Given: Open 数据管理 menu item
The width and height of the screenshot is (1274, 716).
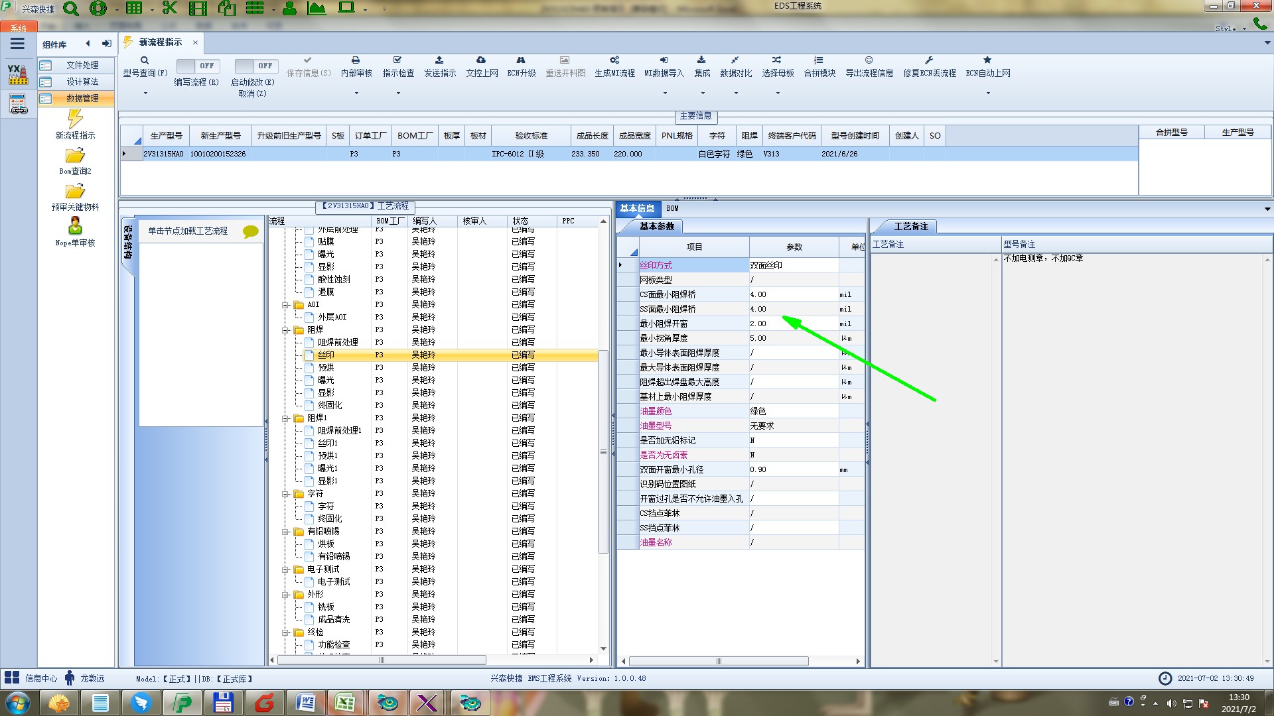Looking at the screenshot, I should click(76, 98).
